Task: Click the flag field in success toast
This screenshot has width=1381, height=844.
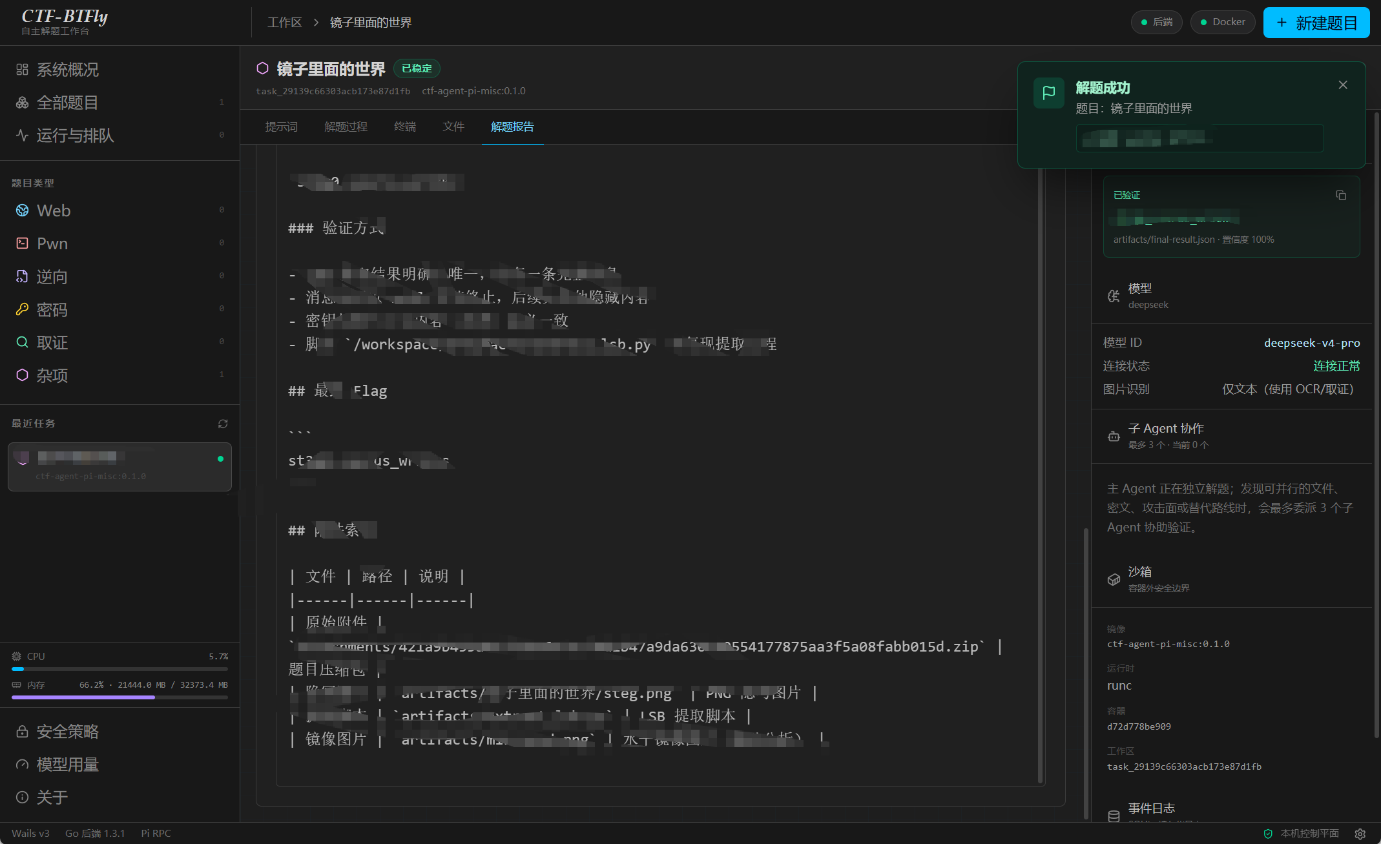Action: tap(1199, 138)
